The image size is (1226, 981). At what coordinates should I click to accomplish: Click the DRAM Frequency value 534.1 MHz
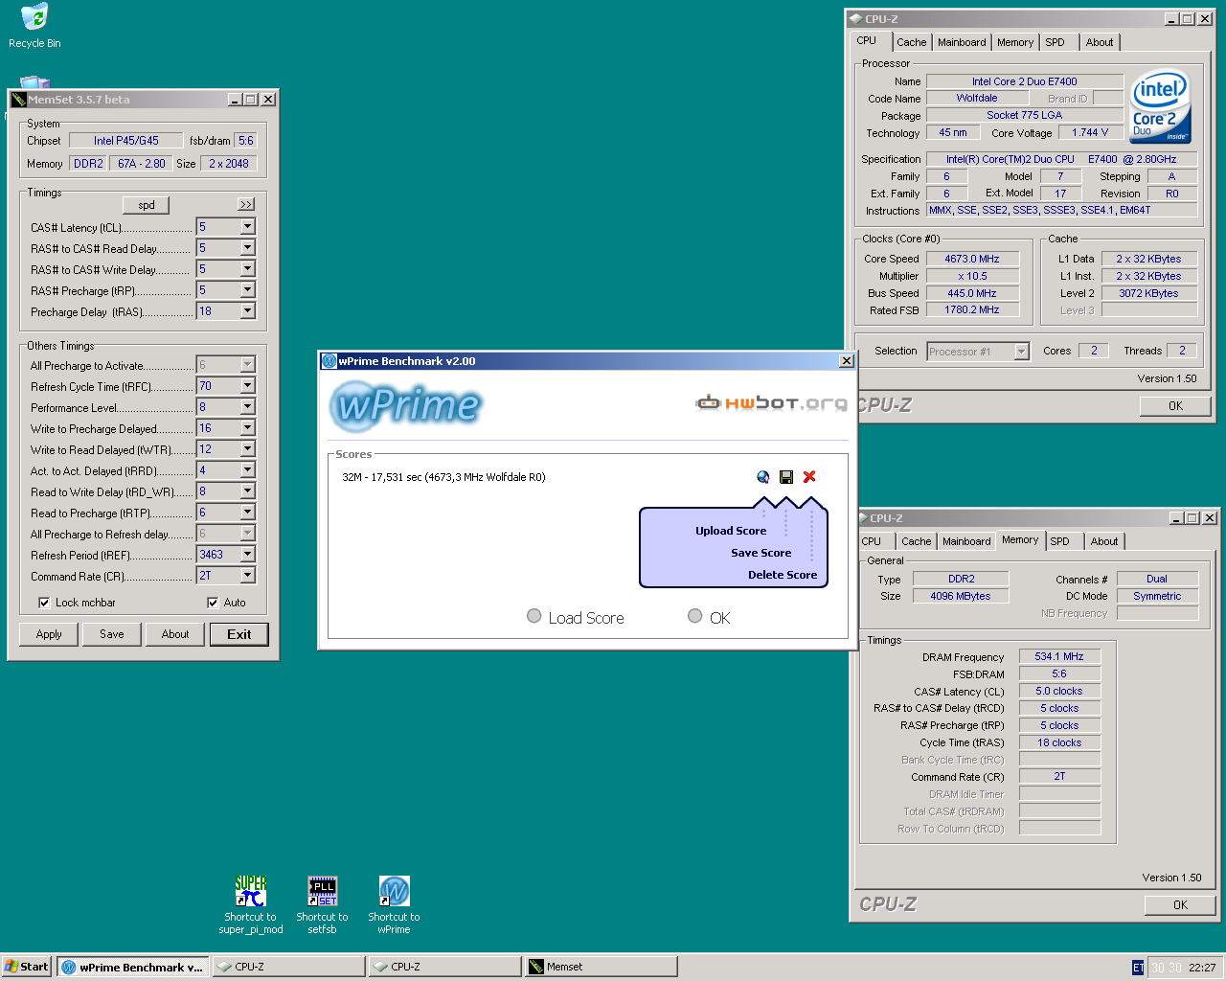coord(1059,657)
